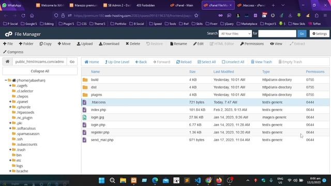Screen dimensions: 331x186
Task: Open the Permissions dialog
Action: click(x=252, y=43)
